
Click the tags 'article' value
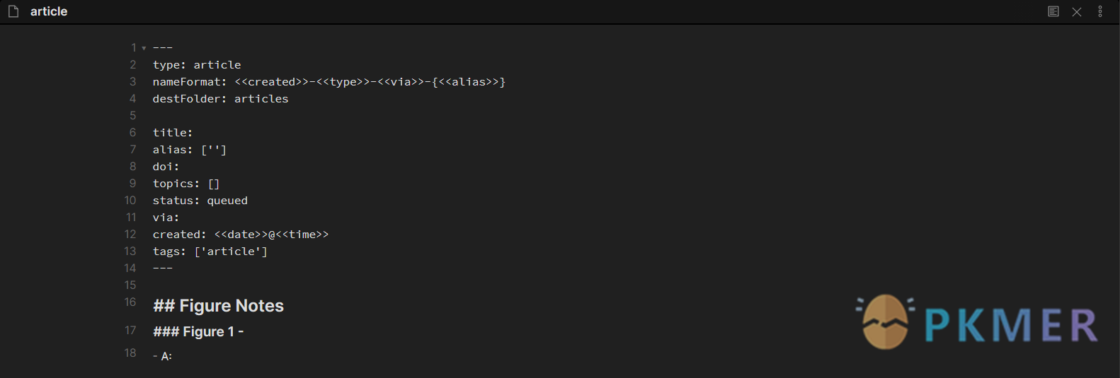(x=231, y=252)
